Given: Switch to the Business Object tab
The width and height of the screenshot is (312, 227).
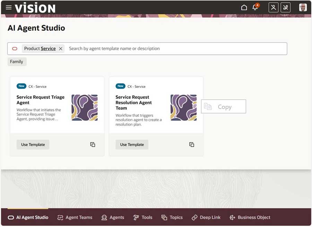Looking at the screenshot, I should [x=250, y=217].
